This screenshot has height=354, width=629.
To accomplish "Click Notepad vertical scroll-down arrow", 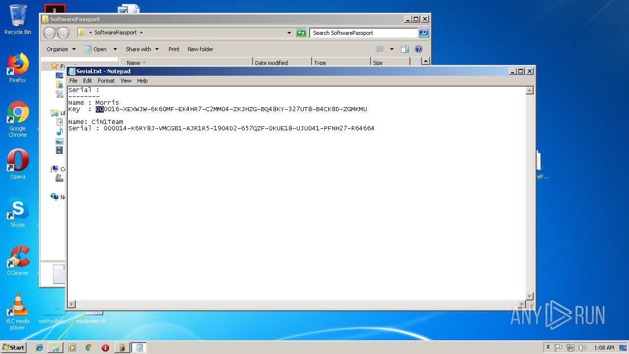I will point(530,296).
